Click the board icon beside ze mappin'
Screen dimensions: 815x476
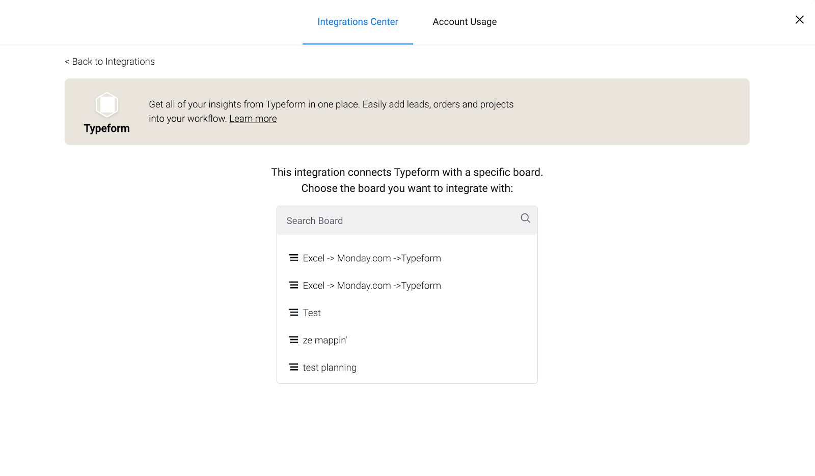pyautogui.click(x=294, y=340)
